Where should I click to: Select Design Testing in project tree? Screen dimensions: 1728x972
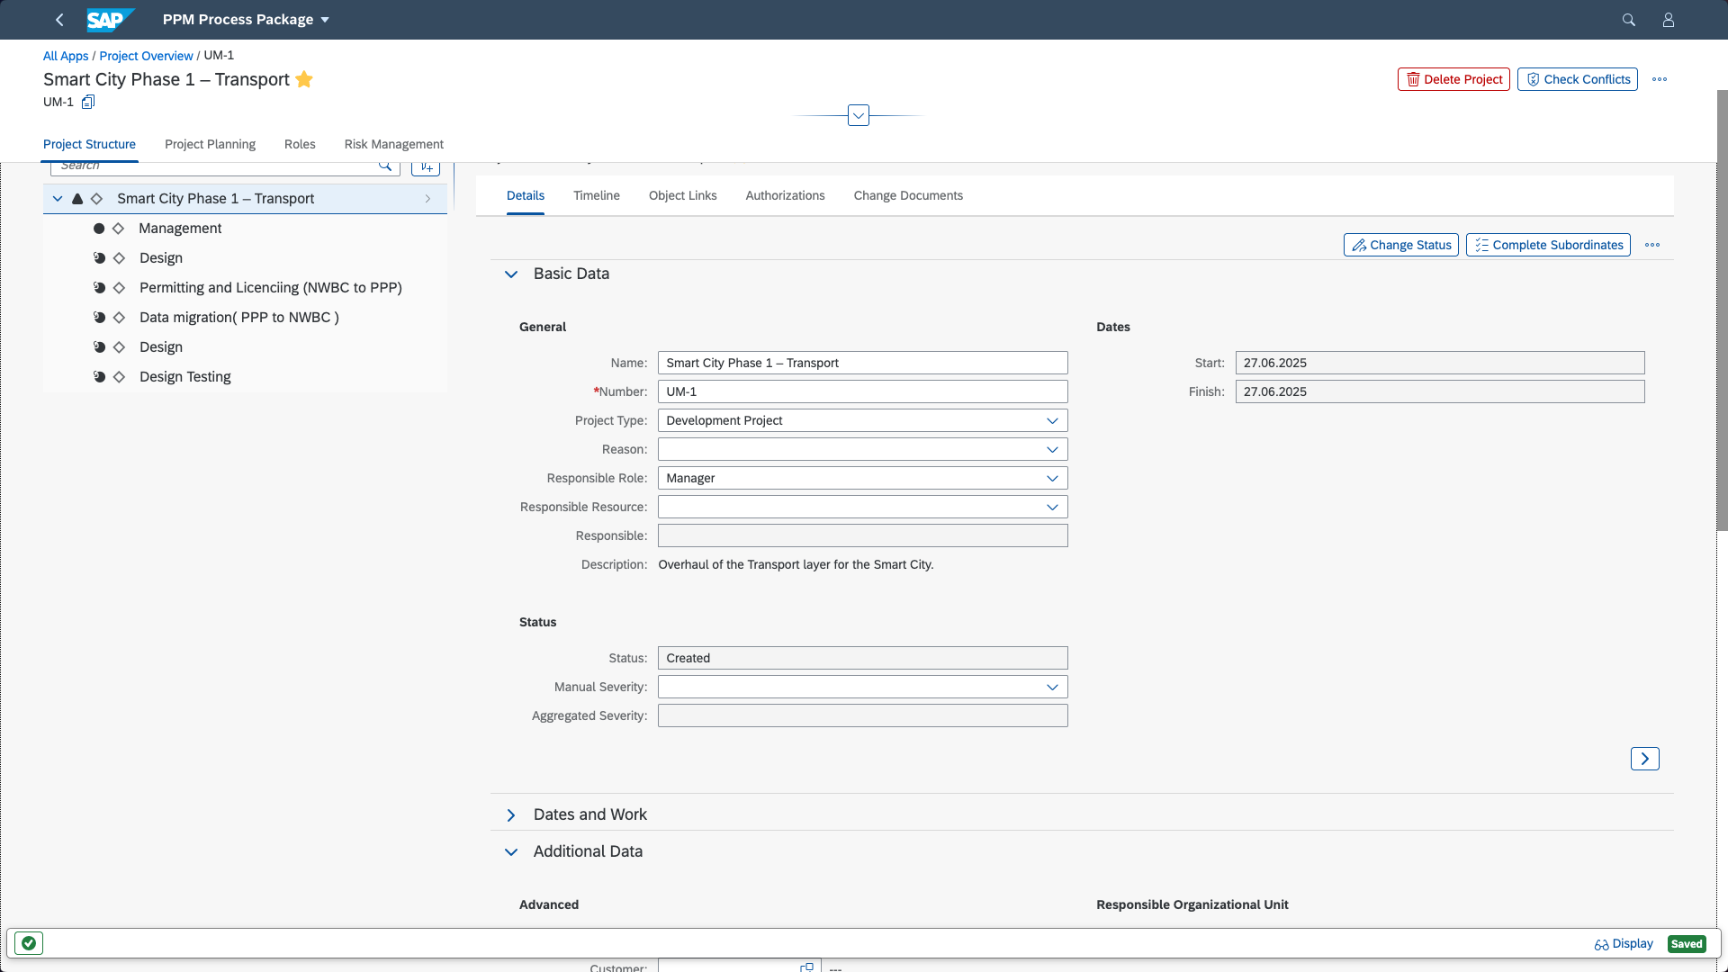tap(184, 376)
